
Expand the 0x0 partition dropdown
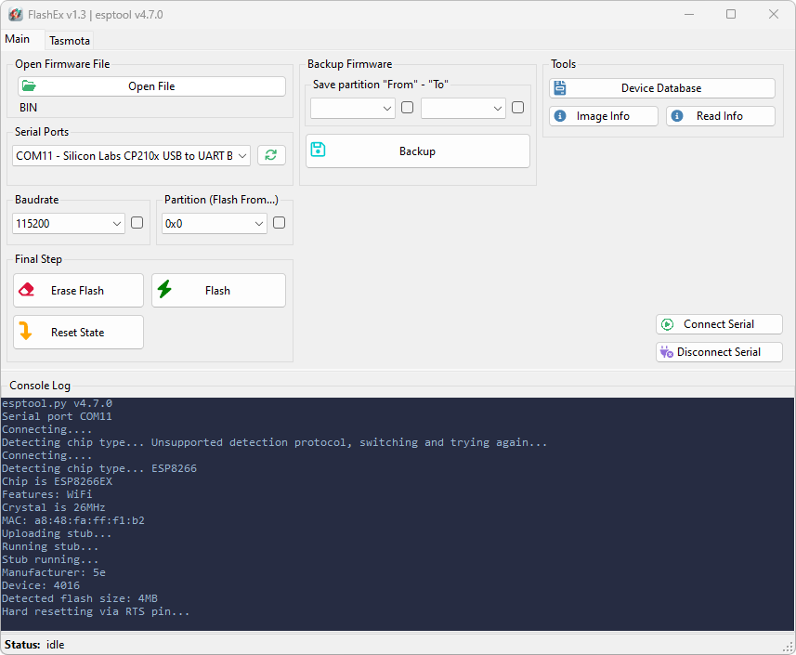point(214,224)
